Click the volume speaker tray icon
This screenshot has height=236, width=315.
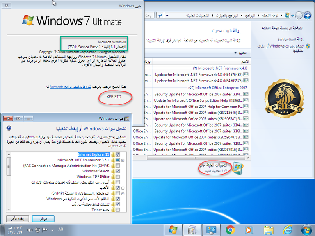tap(30, 230)
